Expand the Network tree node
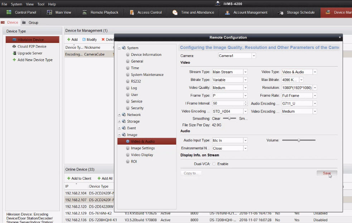This screenshot has height=223, width=352. click(119, 115)
